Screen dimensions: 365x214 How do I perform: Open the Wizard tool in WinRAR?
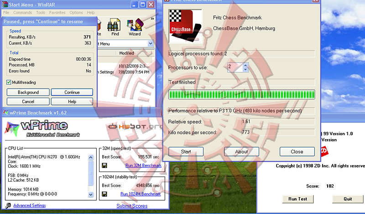135,27
